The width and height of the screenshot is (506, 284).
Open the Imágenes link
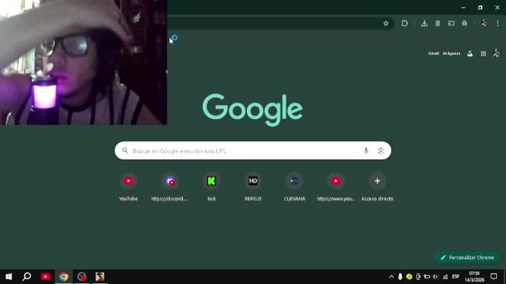click(x=451, y=54)
